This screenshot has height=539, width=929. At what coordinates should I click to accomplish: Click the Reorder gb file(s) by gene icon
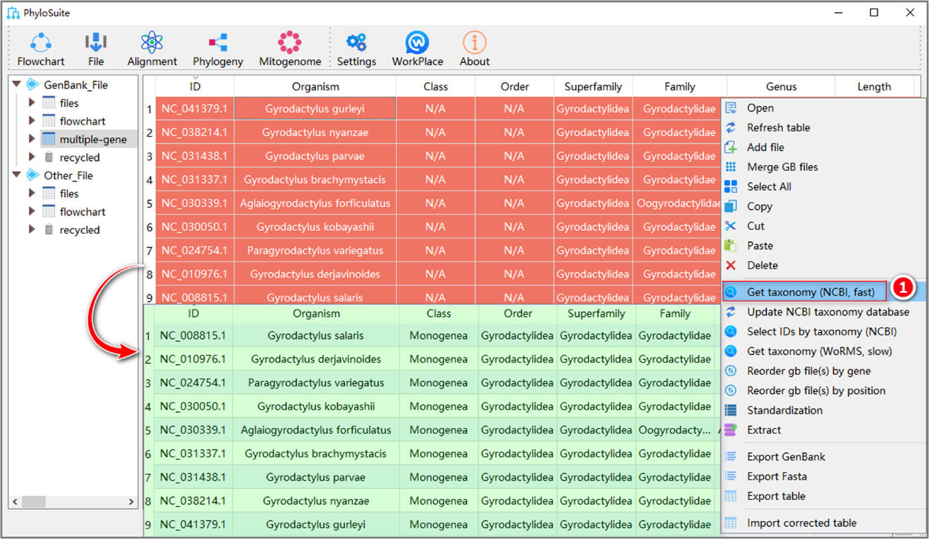tap(731, 371)
